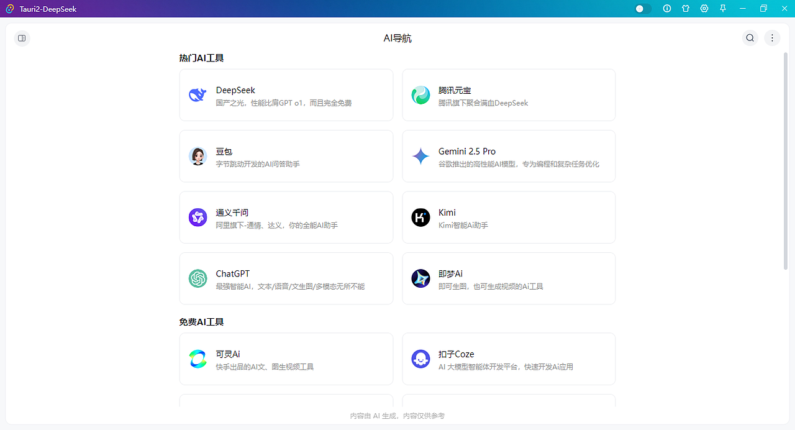Image resolution: width=795 pixels, height=430 pixels.
Task: Select the 免费AI工具 section heading
Action: pyautogui.click(x=201, y=322)
